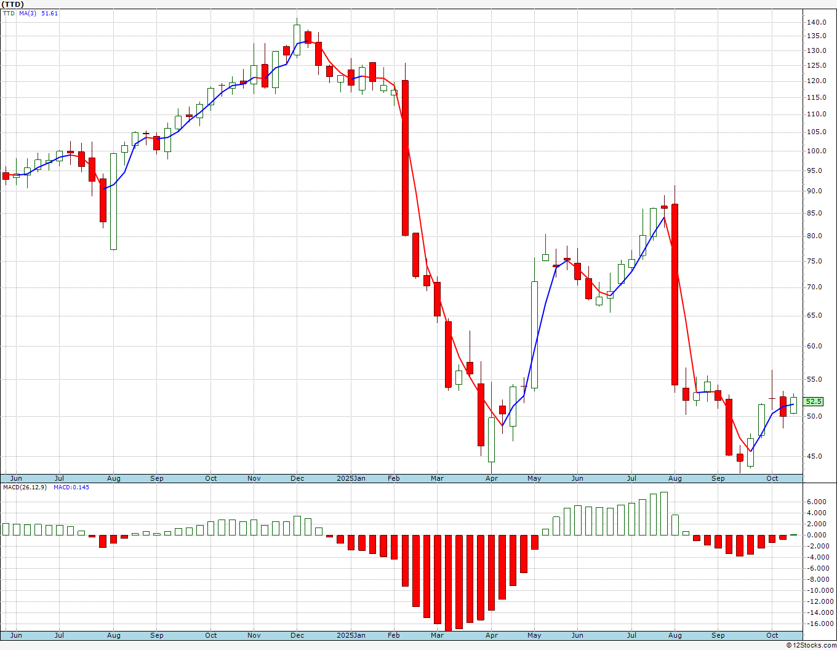Click the 45.0 price axis label
Viewport: 837px width, 650px height.
815,456
